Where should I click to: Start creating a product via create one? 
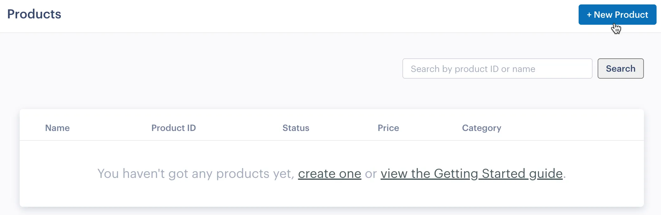[330, 174]
